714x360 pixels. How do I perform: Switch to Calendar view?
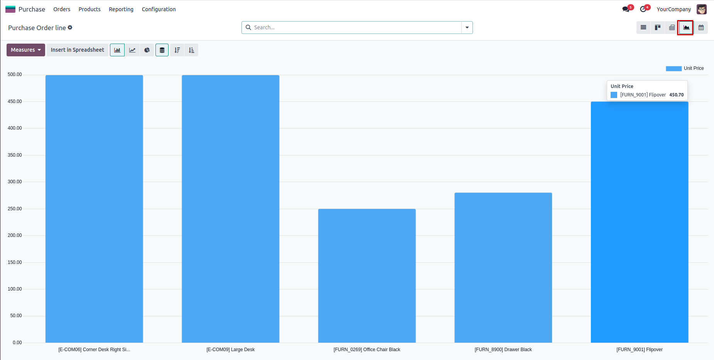tap(701, 27)
